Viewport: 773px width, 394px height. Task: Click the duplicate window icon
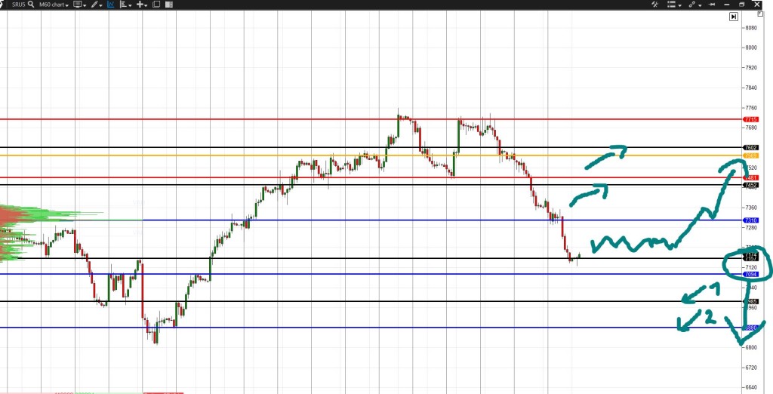[x=156, y=5]
